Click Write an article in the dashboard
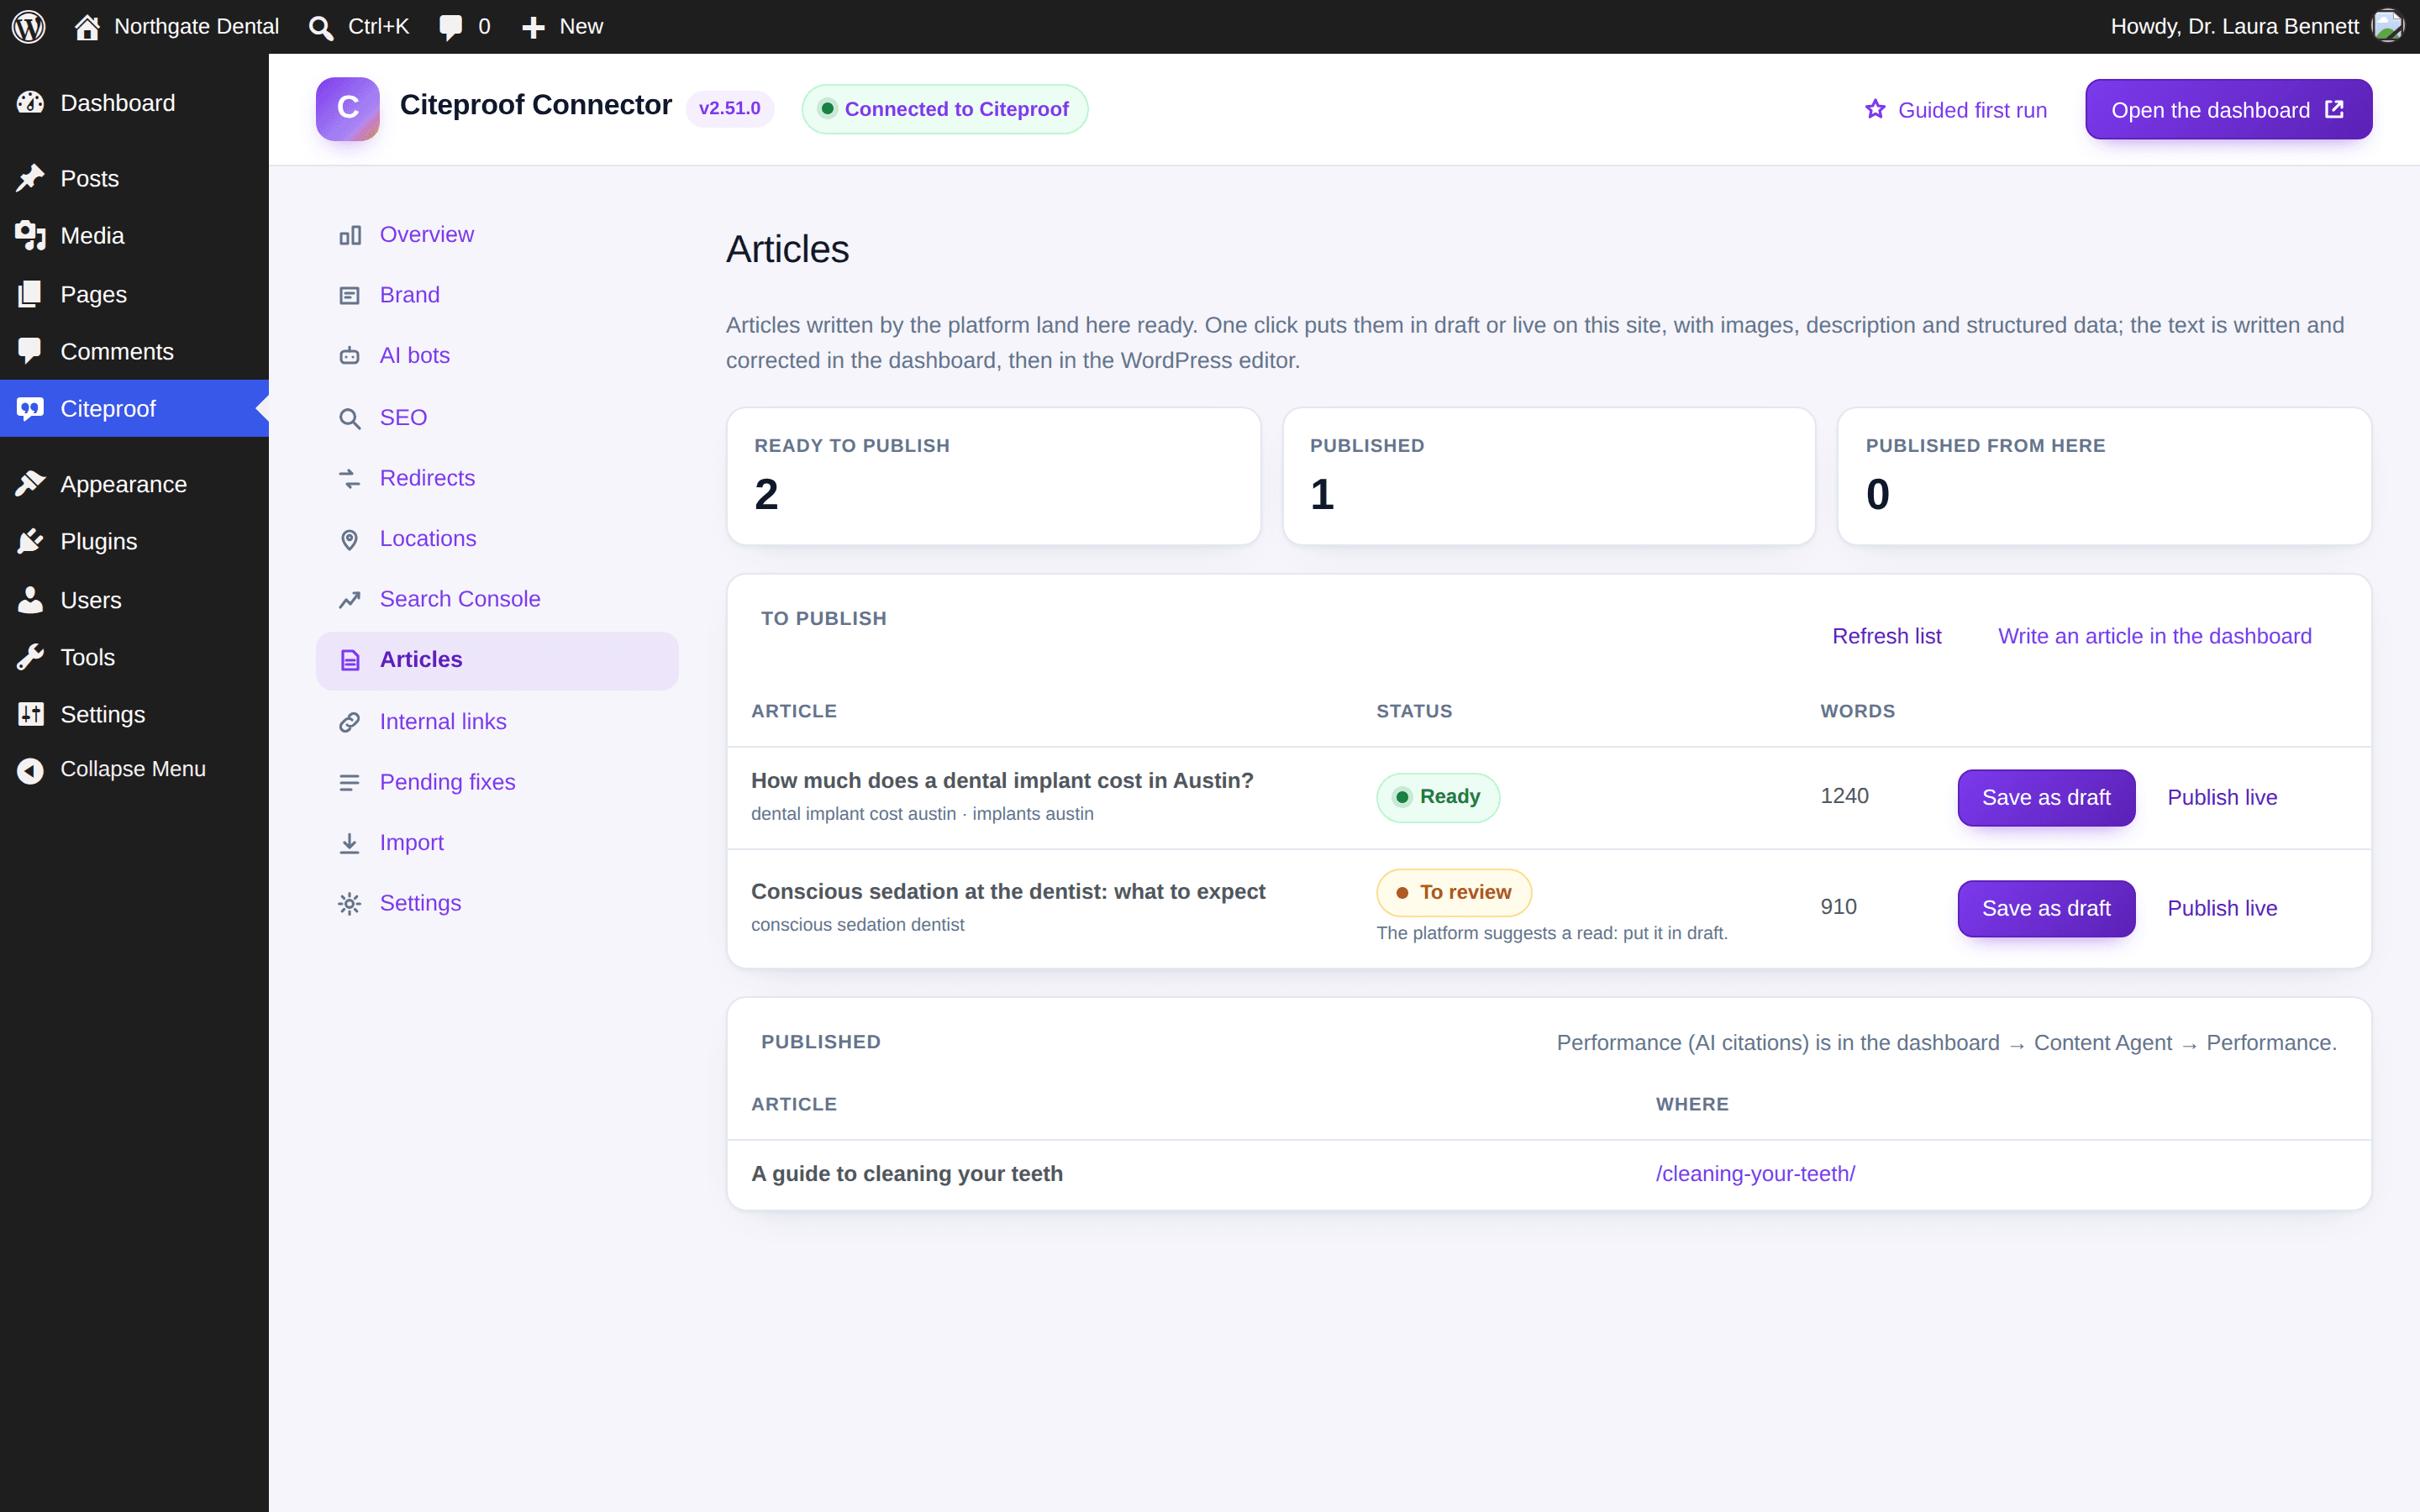This screenshot has width=2420, height=1512. pyautogui.click(x=2154, y=636)
